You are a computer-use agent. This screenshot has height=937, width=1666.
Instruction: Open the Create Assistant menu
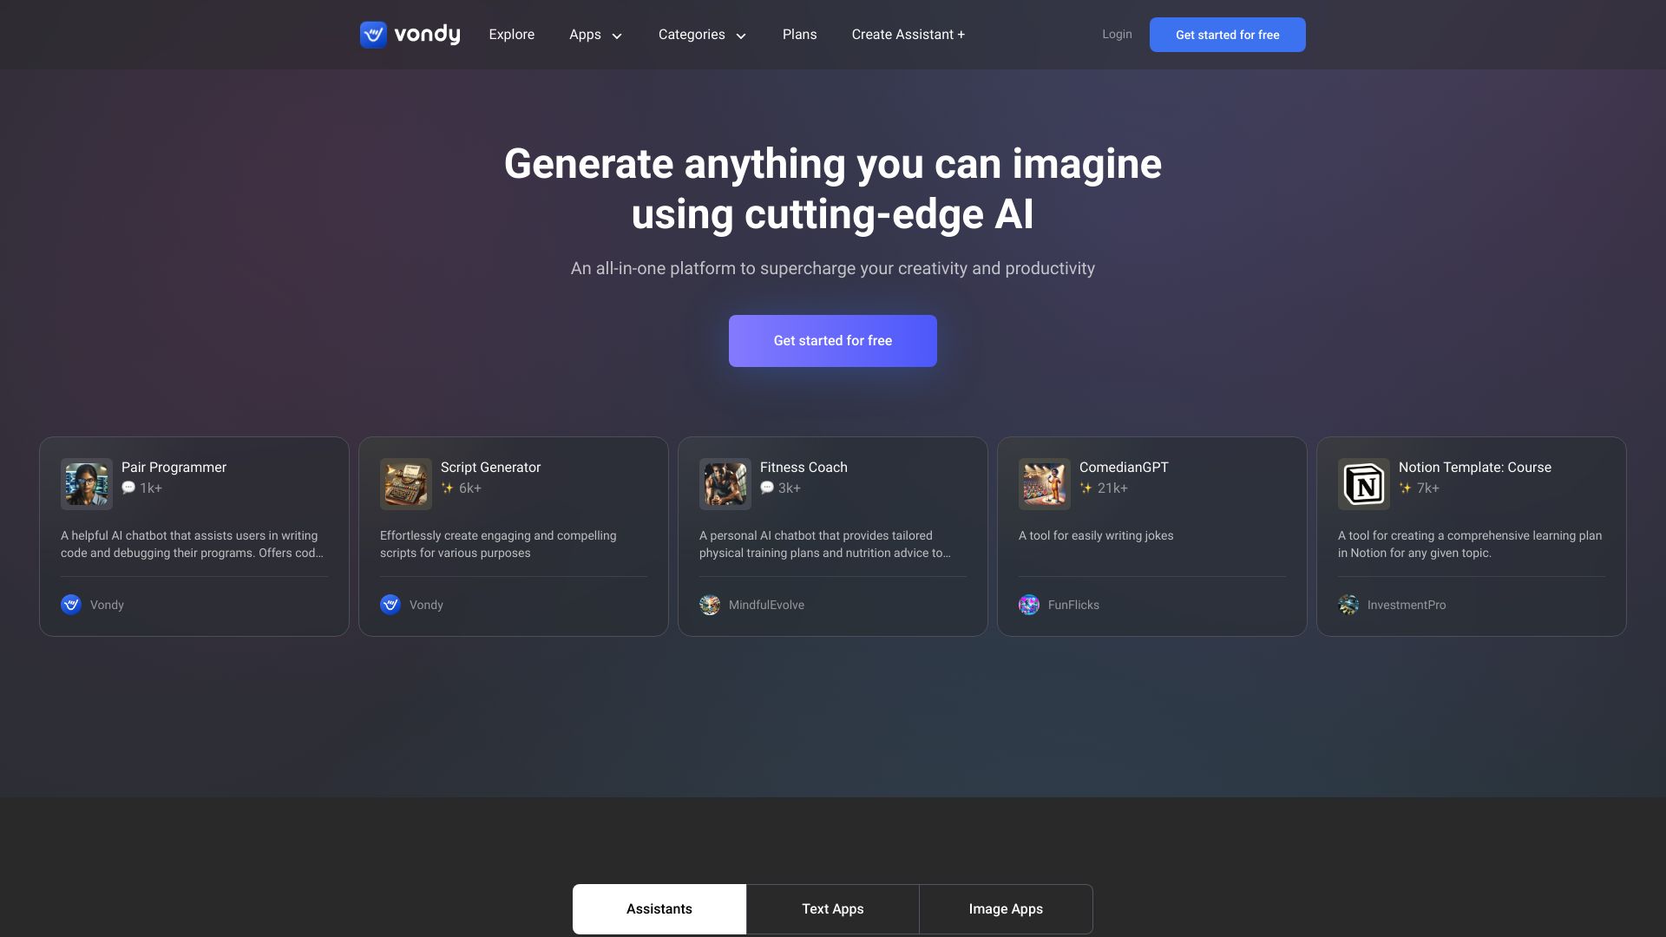click(908, 35)
